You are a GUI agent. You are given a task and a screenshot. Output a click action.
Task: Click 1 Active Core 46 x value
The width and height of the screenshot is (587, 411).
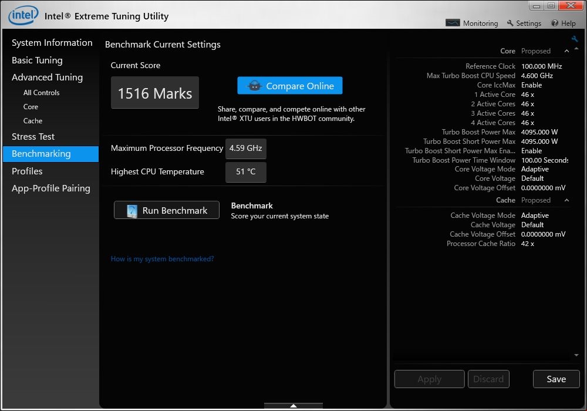click(x=528, y=95)
